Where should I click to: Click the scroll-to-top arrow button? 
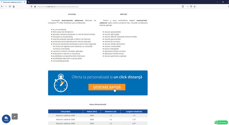[15, 116]
